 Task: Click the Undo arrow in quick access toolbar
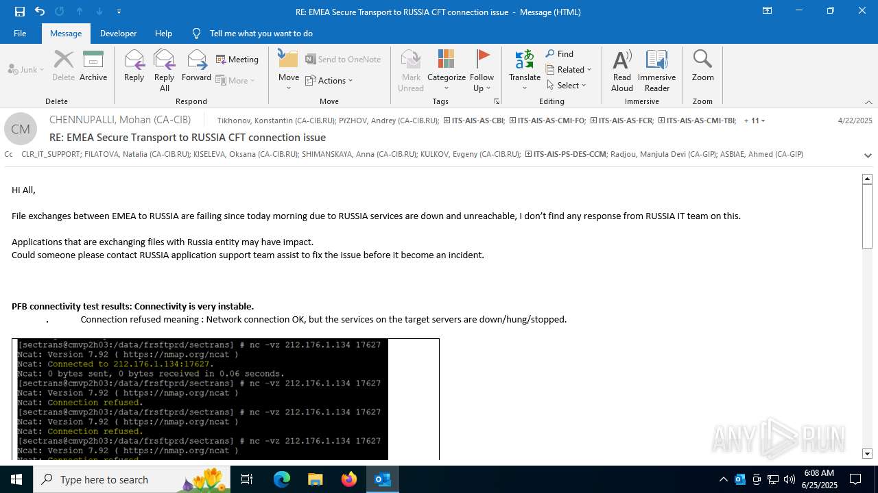tap(40, 12)
